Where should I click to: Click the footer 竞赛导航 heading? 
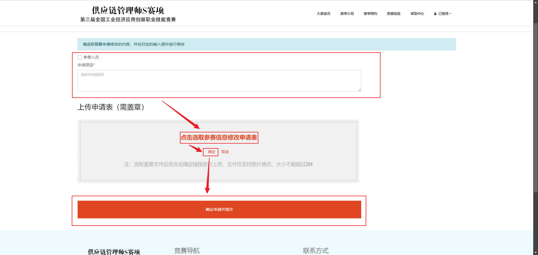pyautogui.click(x=187, y=251)
